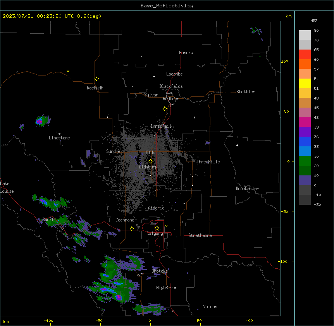Click the ThreeHills label

[208, 162]
